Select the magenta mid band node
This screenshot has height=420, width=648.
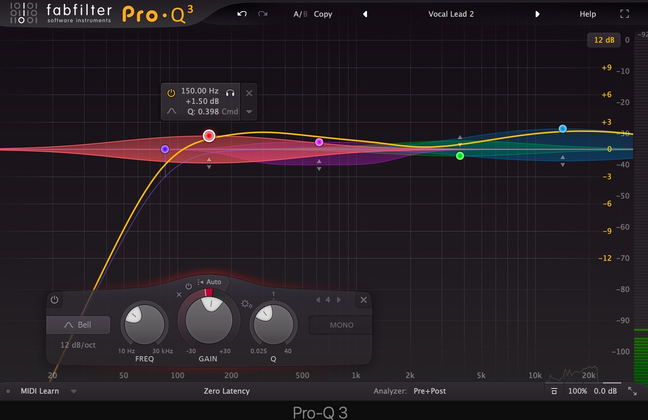point(319,142)
